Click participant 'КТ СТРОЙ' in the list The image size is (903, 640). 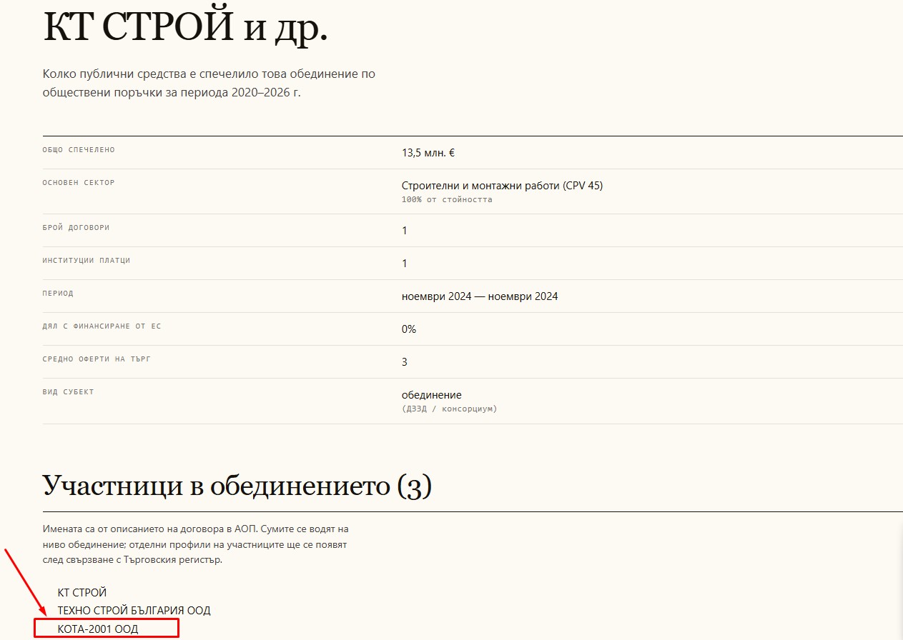(x=82, y=593)
